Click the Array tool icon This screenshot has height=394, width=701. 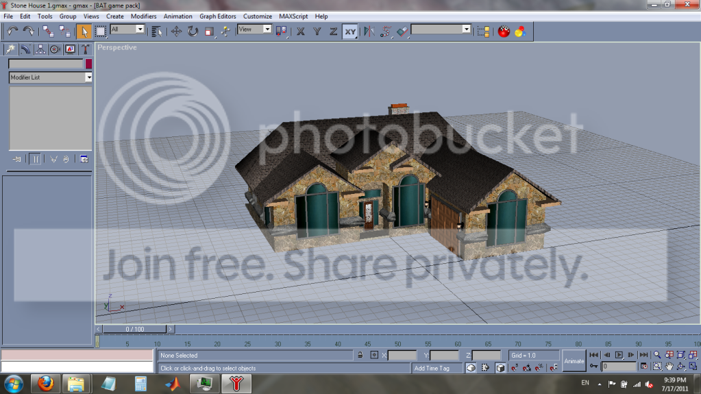tap(385, 32)
